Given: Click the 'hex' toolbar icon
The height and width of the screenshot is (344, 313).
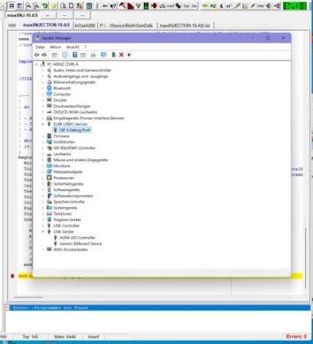Looking at the screenshot, I should click(260, 5).
